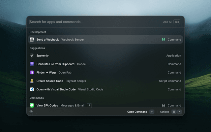Click the Webhook Sender subtitle text

pos(73,40)
